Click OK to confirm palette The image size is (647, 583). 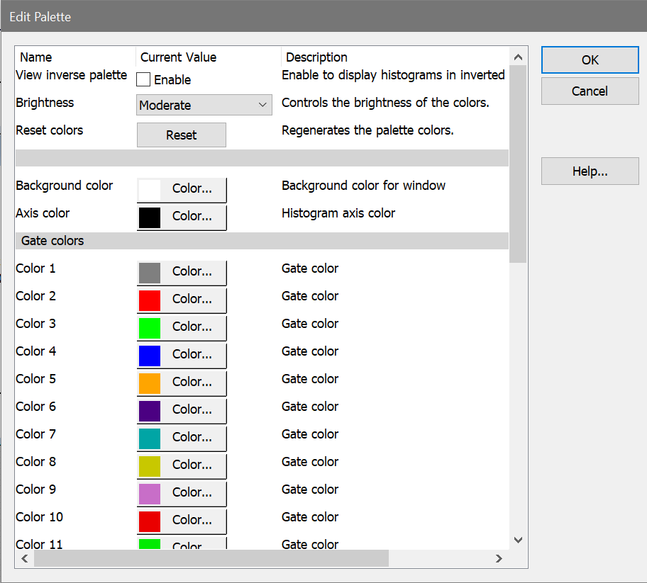[x=590, y=60]
